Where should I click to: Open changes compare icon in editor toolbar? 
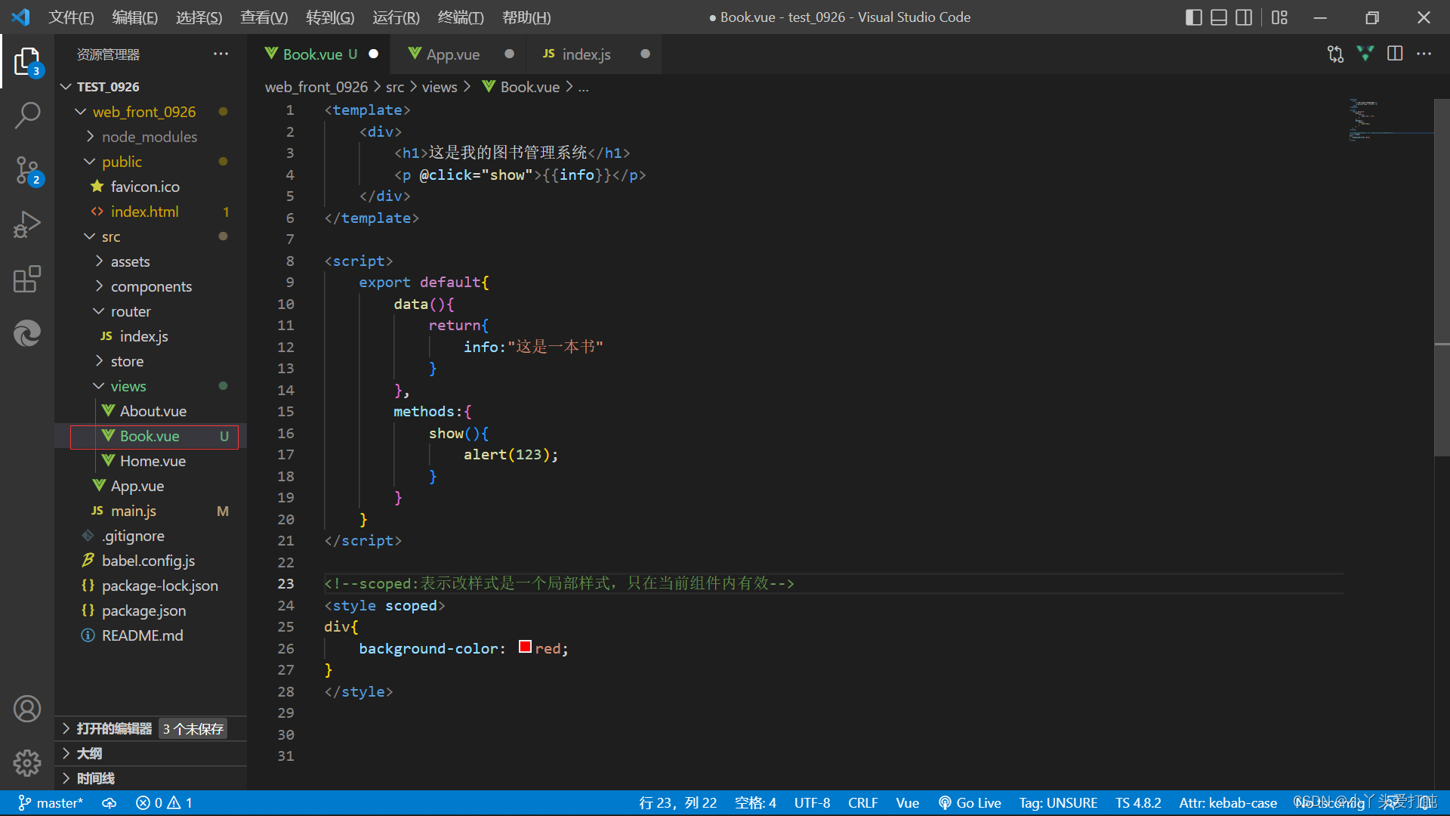tap(1335, 54)
